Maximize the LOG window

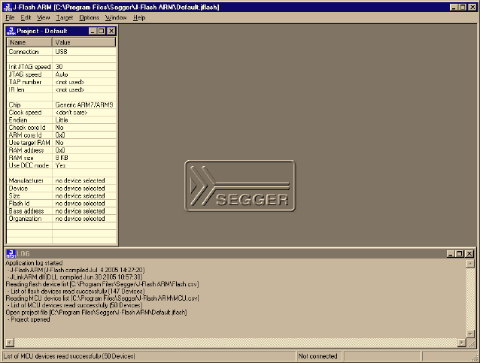(x=459, y=254)
